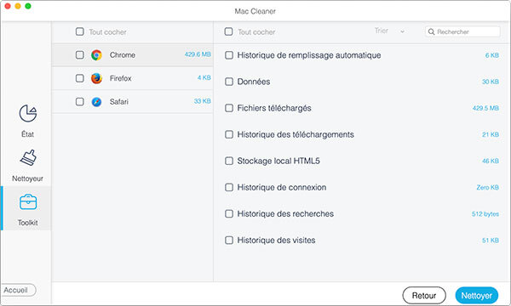The height and width of the screenshot is (306, 511).
Task: Click the Fichiers téléchargés label
Action: [x=274, y=108]
